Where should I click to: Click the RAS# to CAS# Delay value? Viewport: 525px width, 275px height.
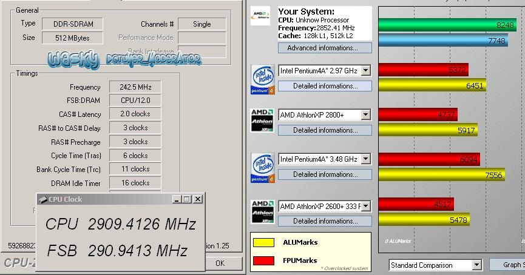coord(135,128)
